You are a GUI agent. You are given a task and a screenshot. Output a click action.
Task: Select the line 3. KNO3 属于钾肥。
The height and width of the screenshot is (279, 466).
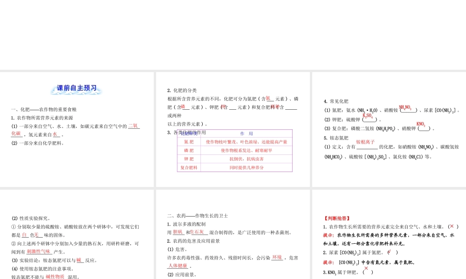click(348, 272)
